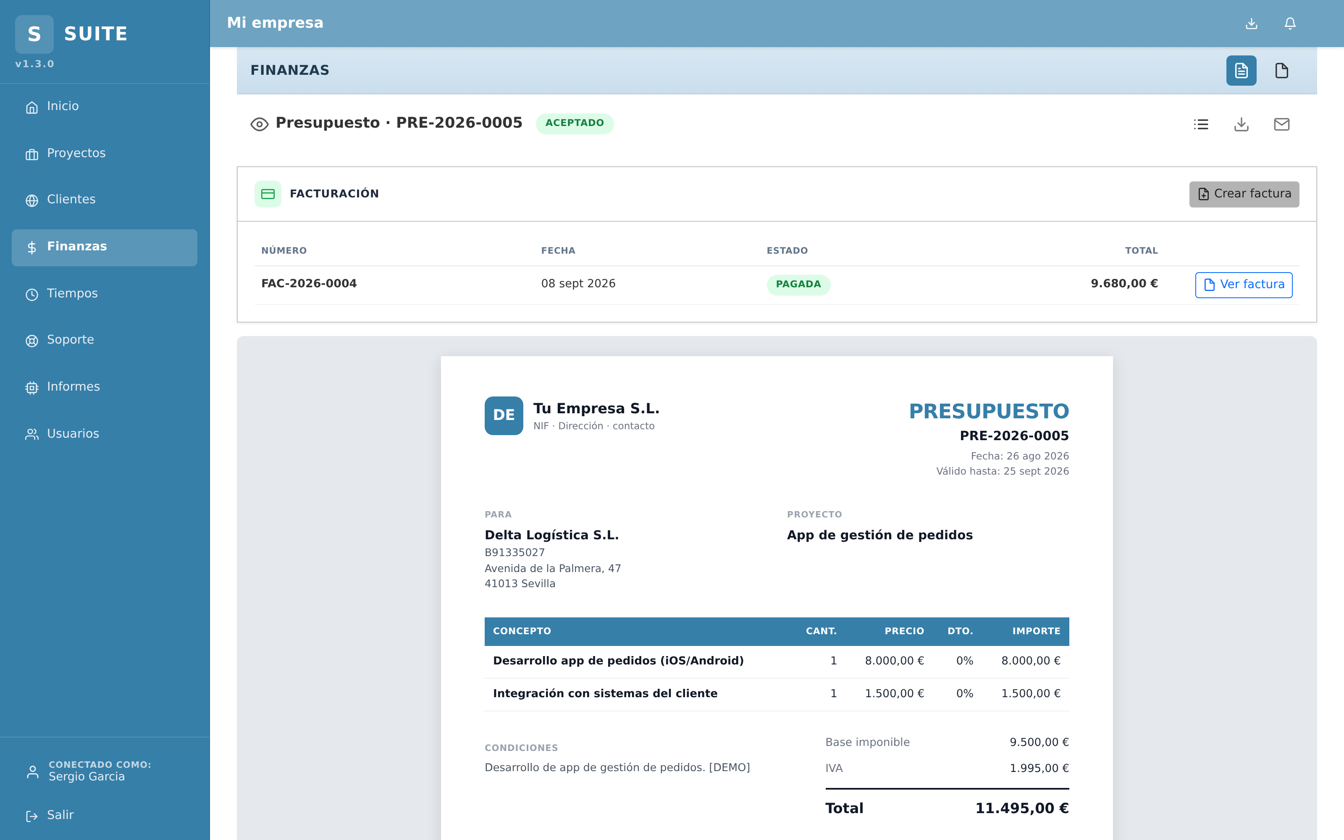Click the Base imponible 9.500,00 € value
Viewport: 1344px width, 840px height.
(1039, 742)
